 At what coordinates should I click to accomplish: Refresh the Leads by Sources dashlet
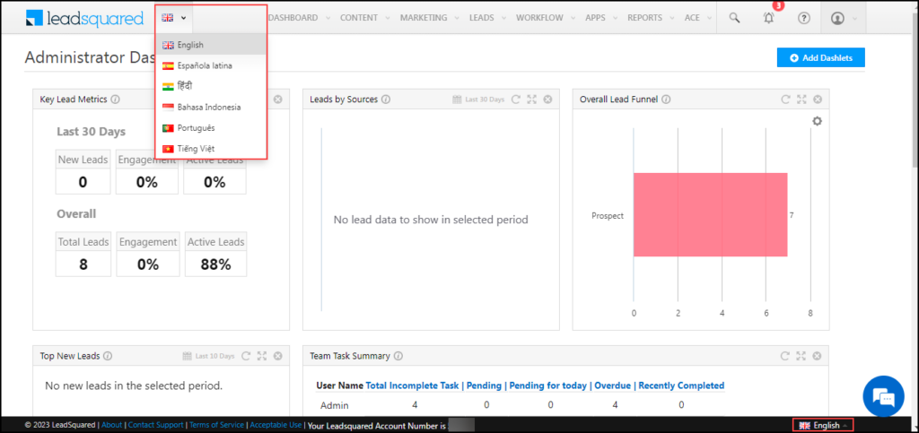click(x=516, y=100)
